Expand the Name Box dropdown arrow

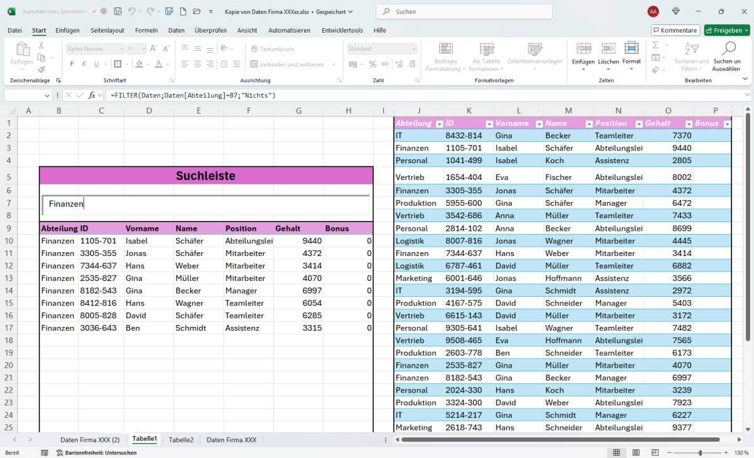[47, 95]
